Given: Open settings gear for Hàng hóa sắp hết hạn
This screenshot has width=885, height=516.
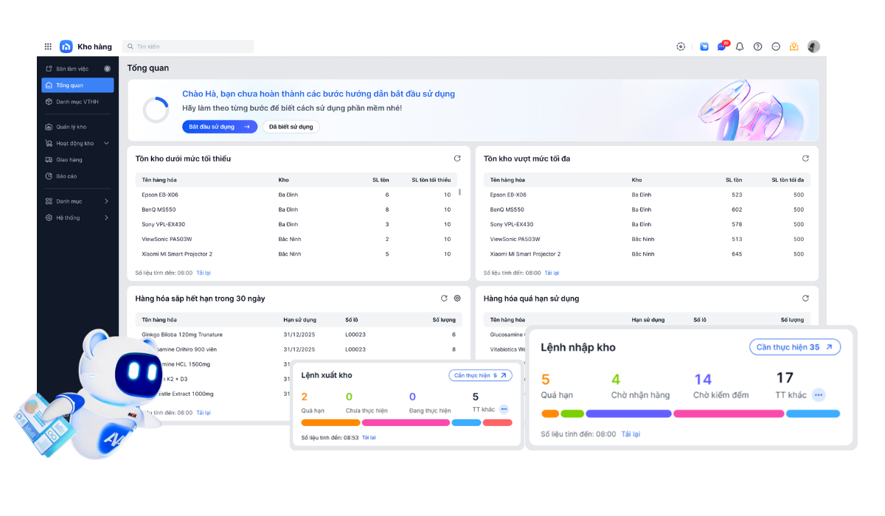Looking at the screenshot, I should point(457,299).
